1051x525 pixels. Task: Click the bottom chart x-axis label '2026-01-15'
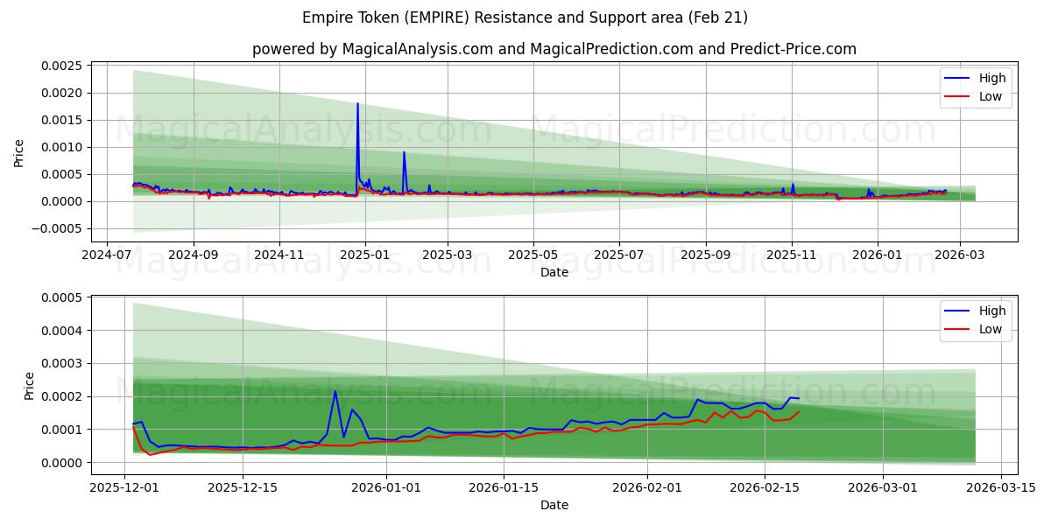coord(504,486)
